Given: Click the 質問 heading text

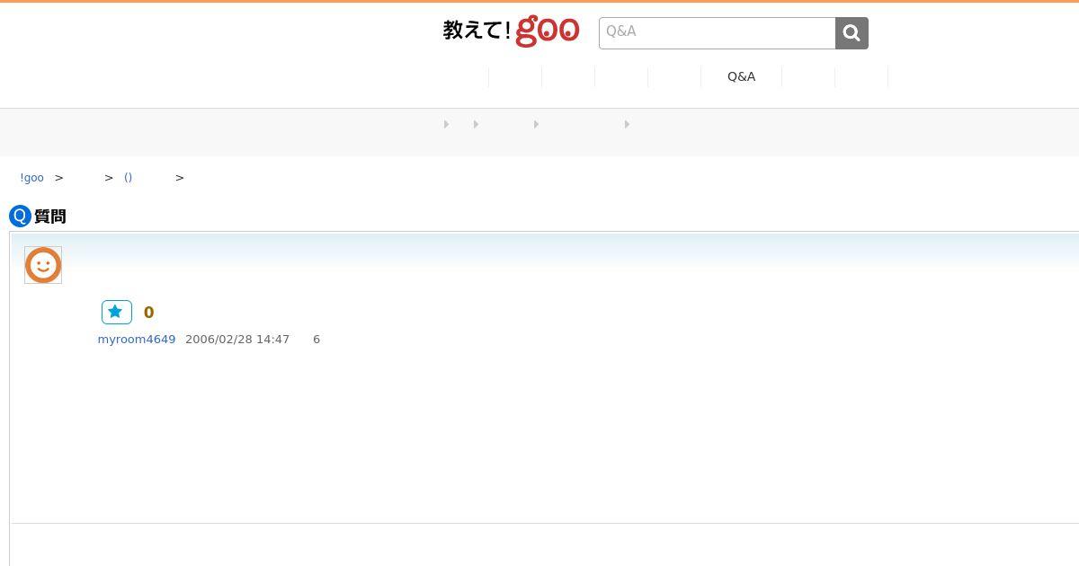Looking at the screenshot, I should tap(50, 217).
